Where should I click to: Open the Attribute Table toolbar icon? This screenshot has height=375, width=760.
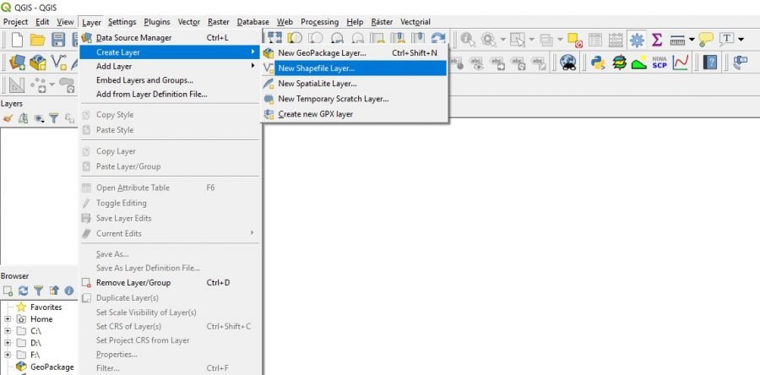tap(595, 40)
